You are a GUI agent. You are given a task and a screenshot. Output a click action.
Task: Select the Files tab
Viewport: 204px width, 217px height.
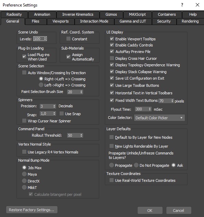click(36, 21)
